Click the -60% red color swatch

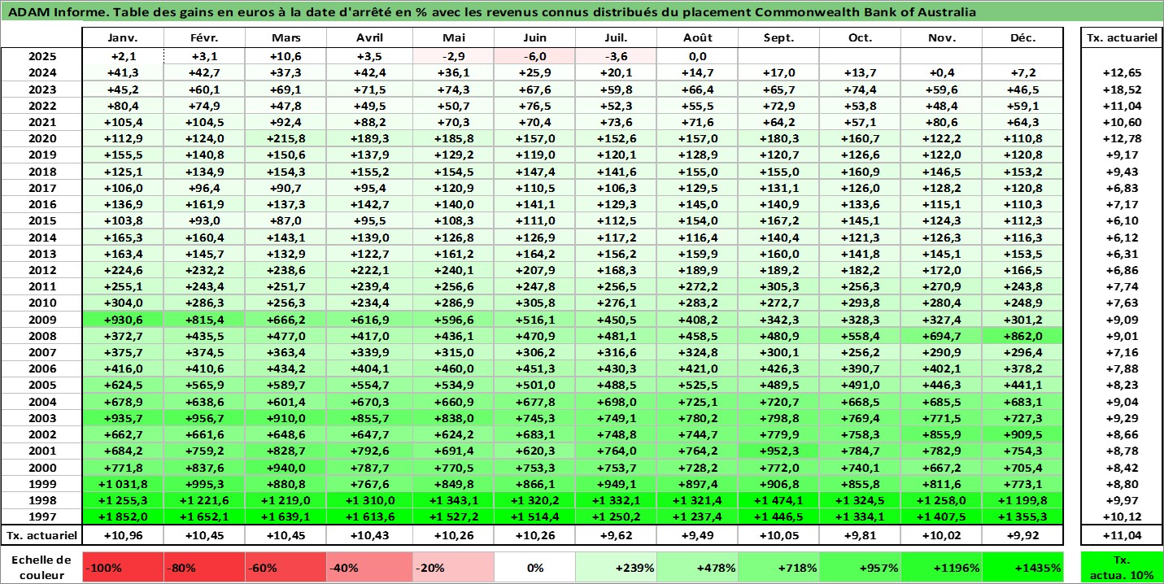[x=288, y=568]
